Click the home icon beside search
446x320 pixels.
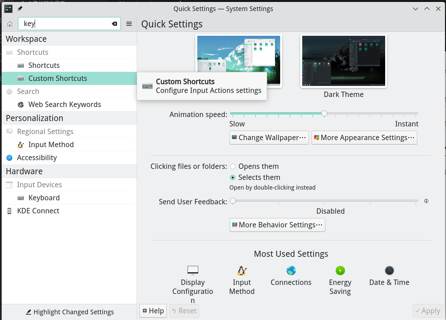click(10, 24)
